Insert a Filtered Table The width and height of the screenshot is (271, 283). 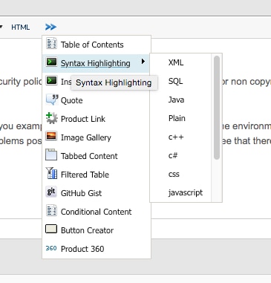tap(97, 175)
